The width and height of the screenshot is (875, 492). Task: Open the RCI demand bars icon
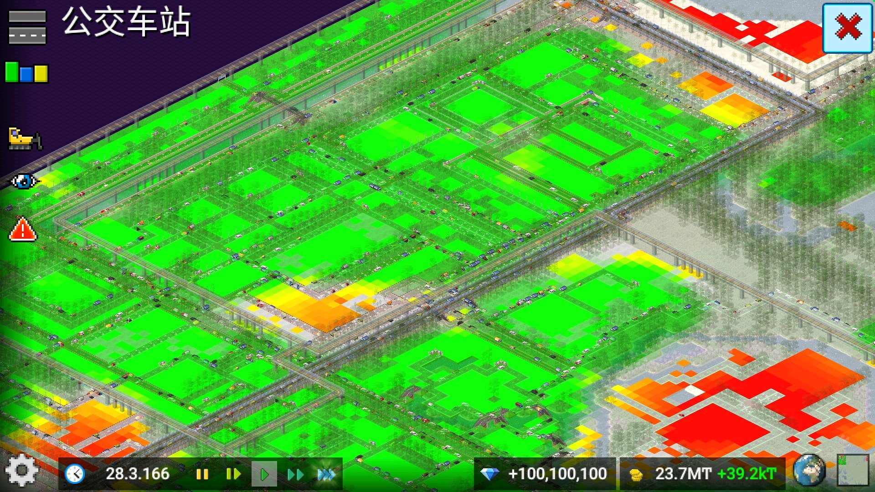pos(26,73)
